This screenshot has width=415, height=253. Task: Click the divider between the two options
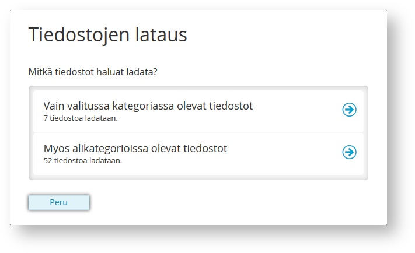[x=198, y=133]
